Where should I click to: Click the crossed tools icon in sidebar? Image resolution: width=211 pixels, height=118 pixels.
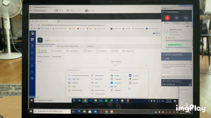[x=32, y=72]
